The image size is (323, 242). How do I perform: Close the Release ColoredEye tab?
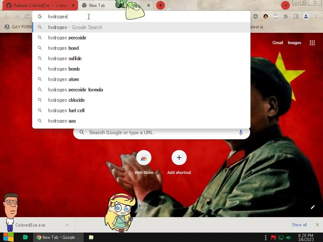[x=73, y=5]
